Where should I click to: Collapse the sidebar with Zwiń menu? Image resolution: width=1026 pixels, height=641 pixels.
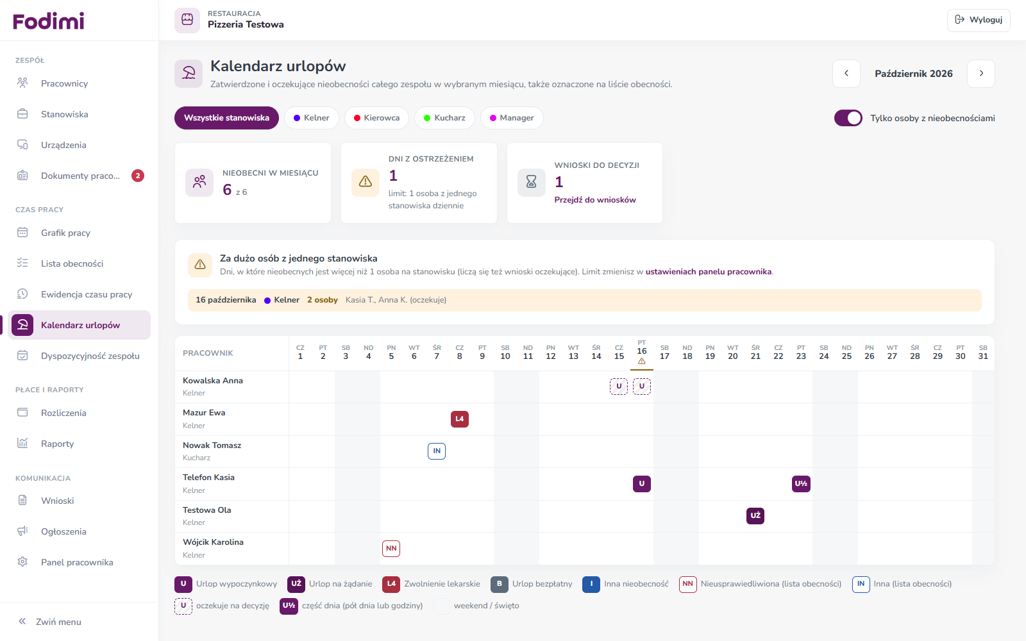(x=50, y=622)
